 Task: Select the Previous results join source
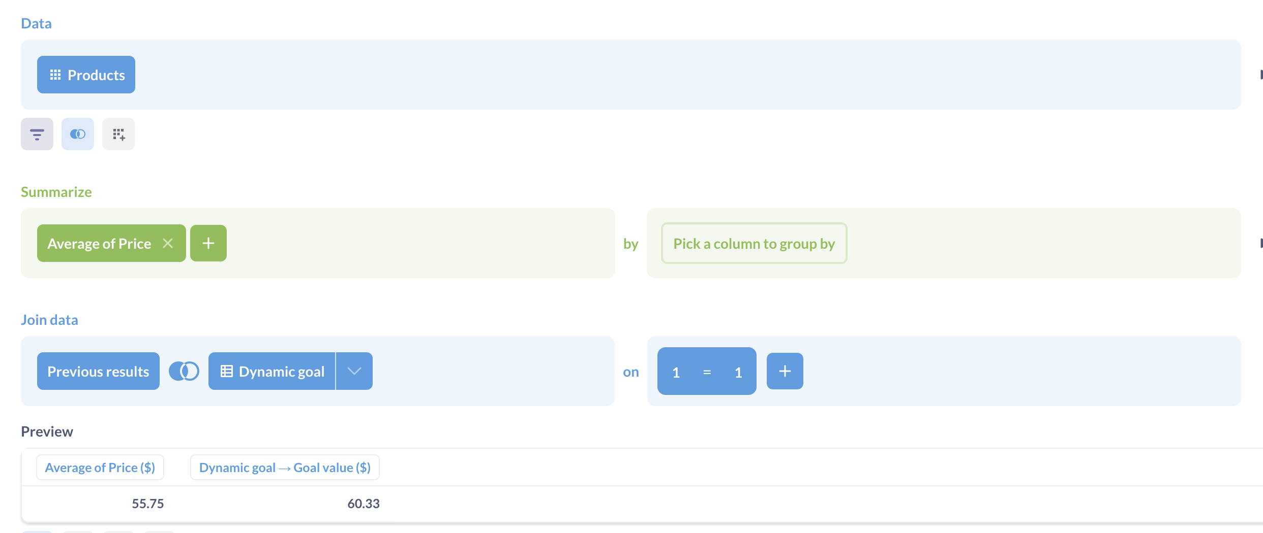[x=98, y=371]
